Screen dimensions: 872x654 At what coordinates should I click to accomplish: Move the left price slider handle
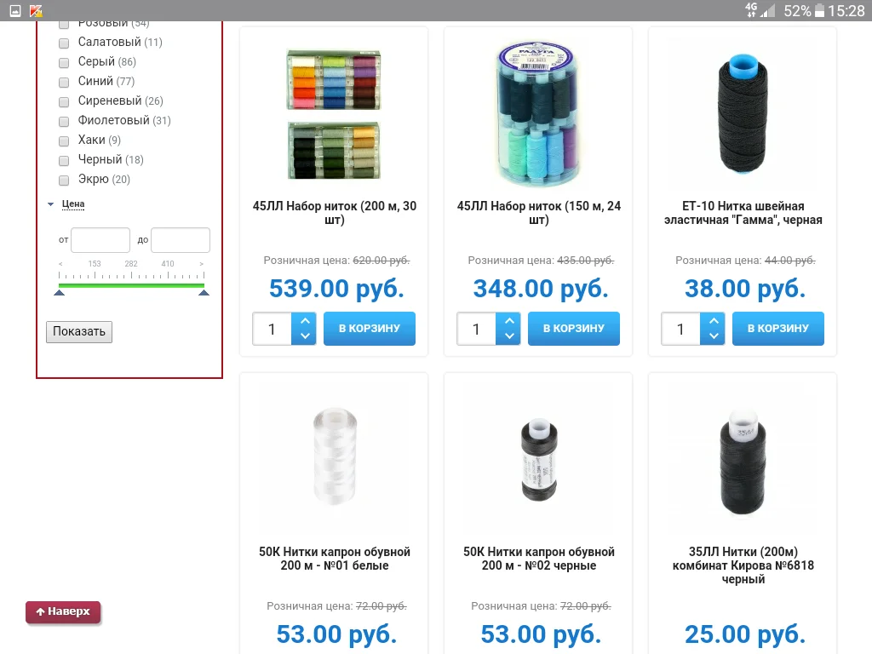[60, 293]
